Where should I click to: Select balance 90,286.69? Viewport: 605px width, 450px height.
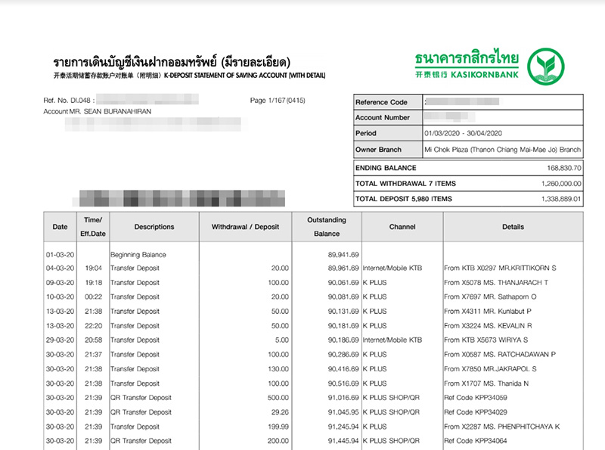[343, 354]
